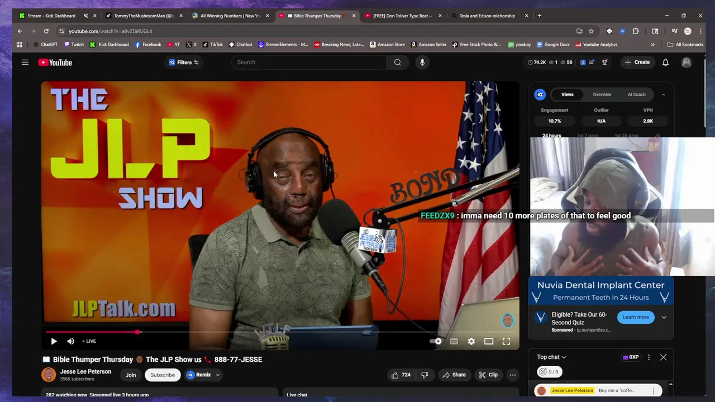715x402 pixels.
Task: Reload the current page
Action: (46, 31)
